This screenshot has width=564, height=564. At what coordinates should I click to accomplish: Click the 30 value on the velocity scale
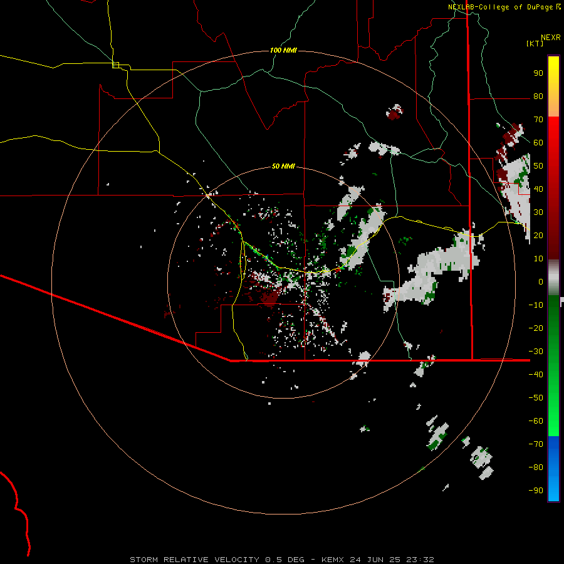pos(538,212)
